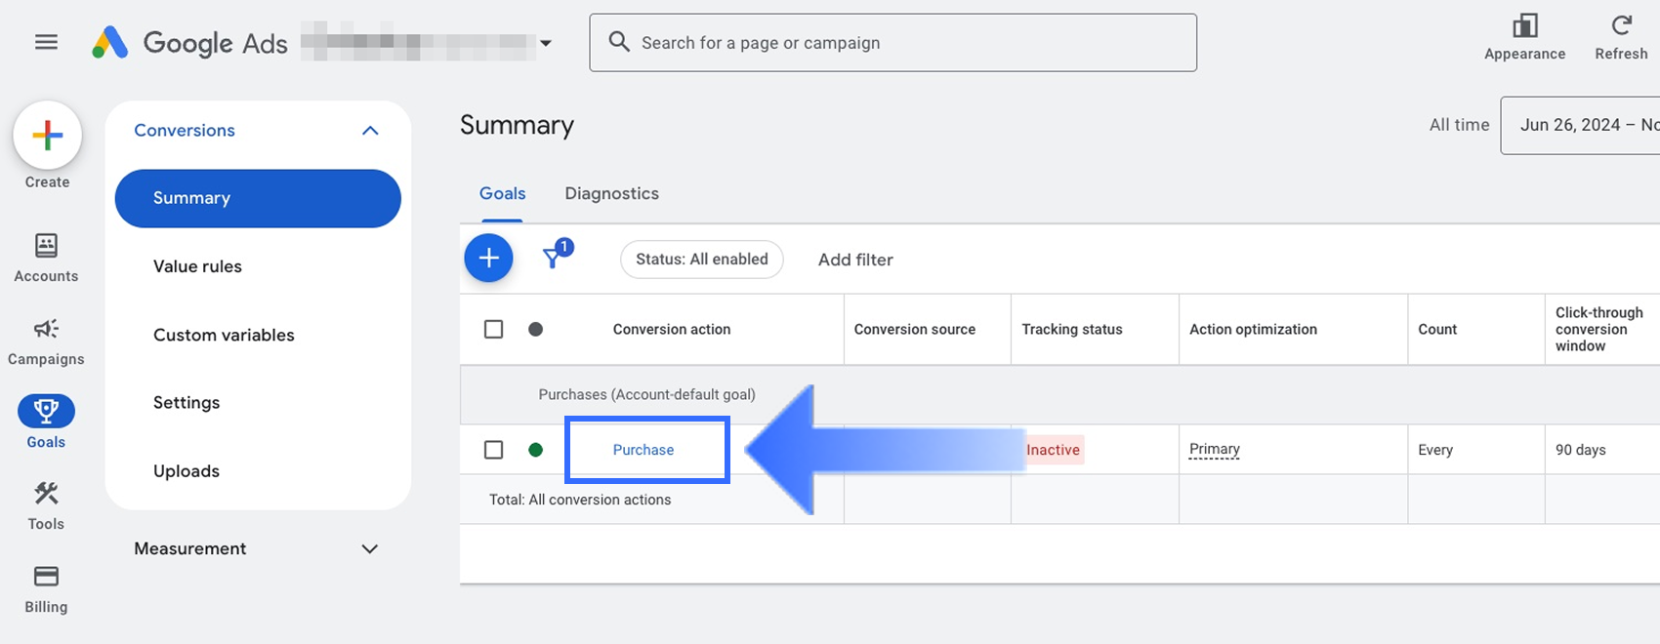
Task: Click the Refresh icon
Action: 1621,25
